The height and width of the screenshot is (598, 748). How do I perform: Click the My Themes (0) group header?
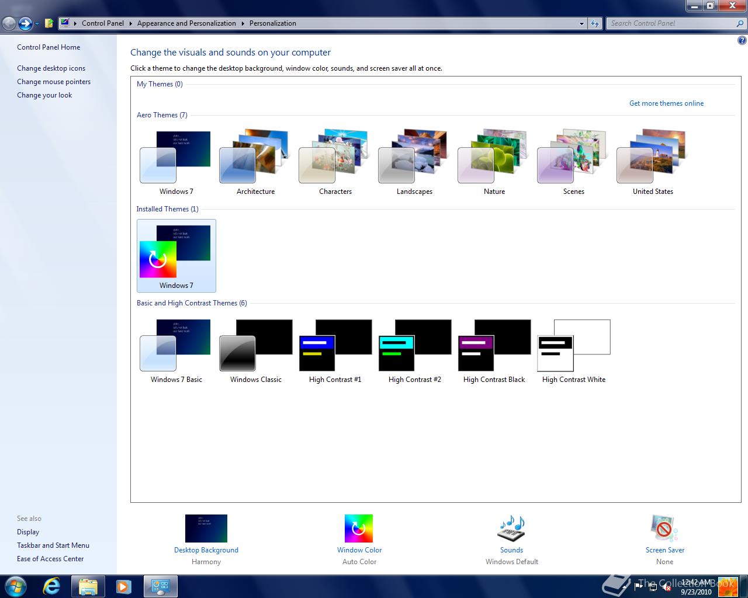160,84
